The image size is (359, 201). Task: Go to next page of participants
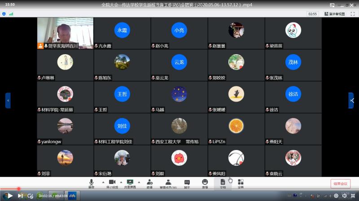coord(351,100)
